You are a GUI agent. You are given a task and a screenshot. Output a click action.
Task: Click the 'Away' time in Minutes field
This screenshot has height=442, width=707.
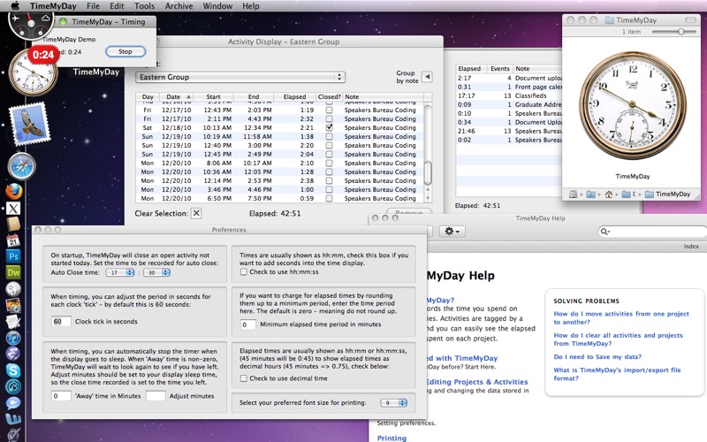[61, 396]
